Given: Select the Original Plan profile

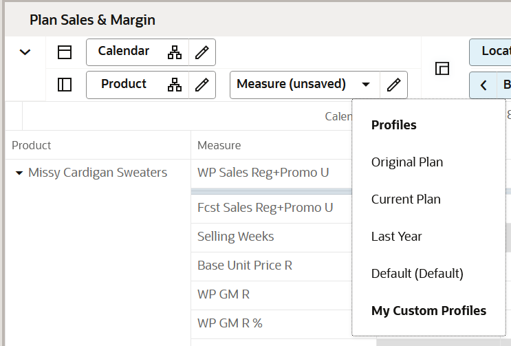Looking at the screenshot, I should [407, 162].
